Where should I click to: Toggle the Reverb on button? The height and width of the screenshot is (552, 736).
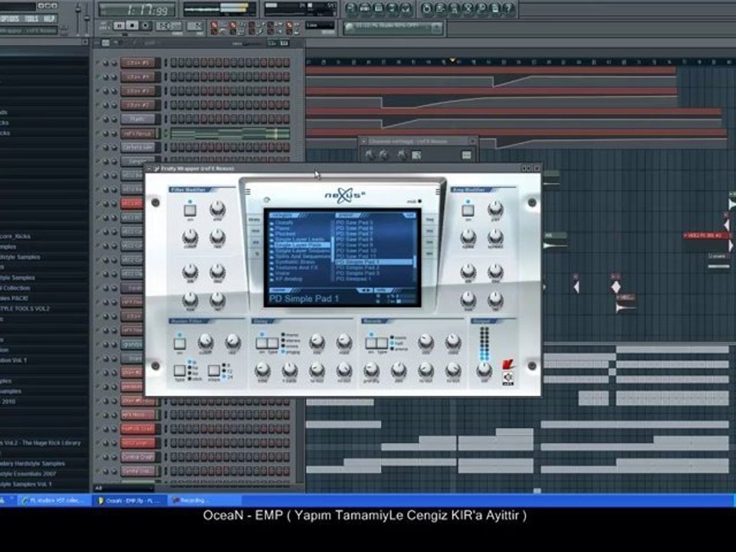[371, 343]
